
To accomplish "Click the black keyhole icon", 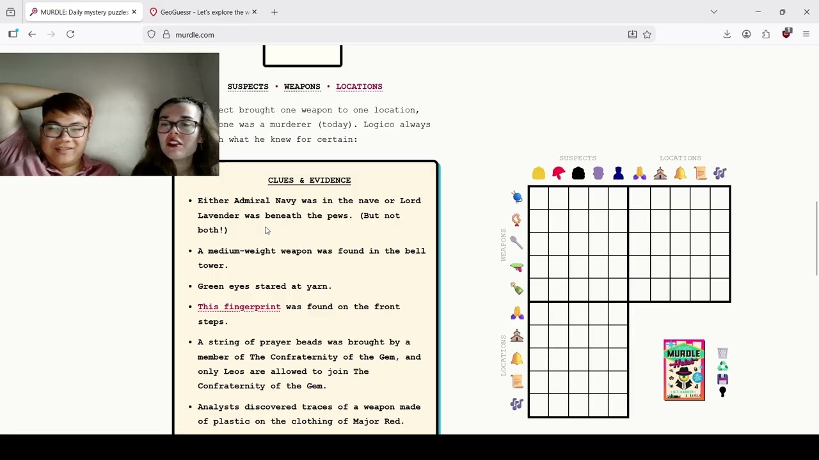I will [722, 392].
